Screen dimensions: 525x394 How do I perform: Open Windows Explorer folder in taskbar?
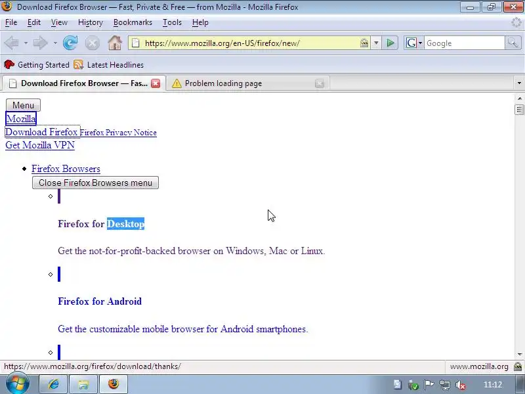(x=84, y=384)
